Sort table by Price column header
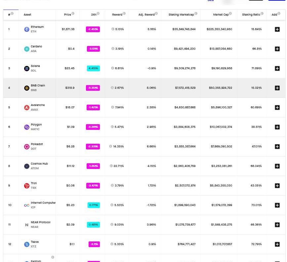 (x=67, y=15)
